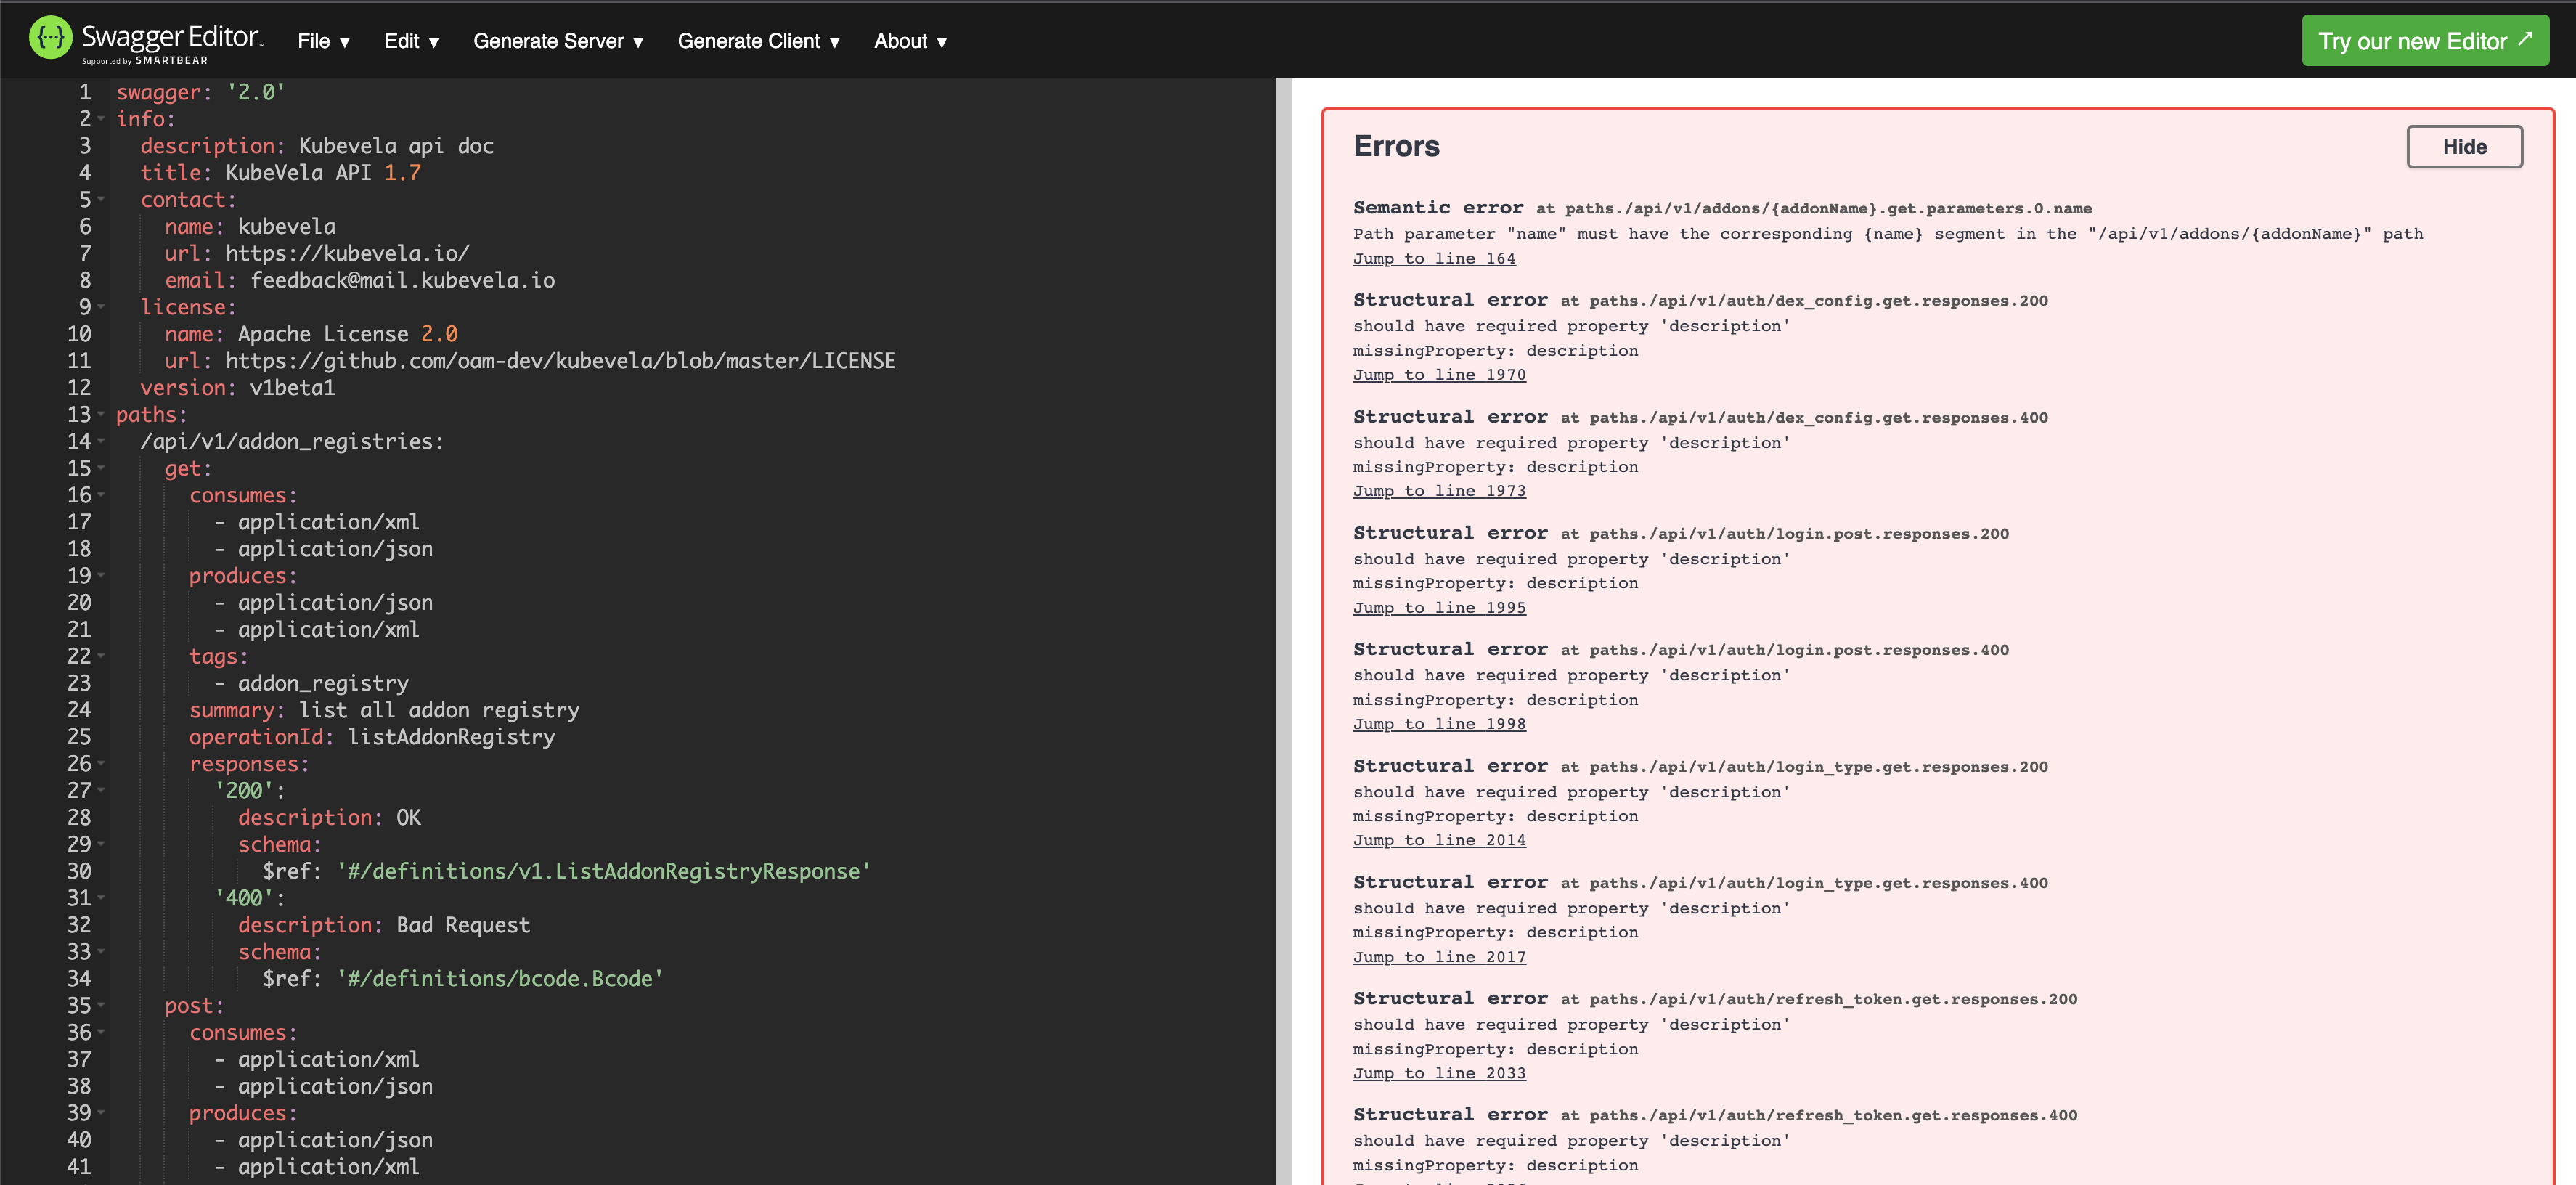
Task: Hide the Errors panel
Action: click(x=2464, y=146)
